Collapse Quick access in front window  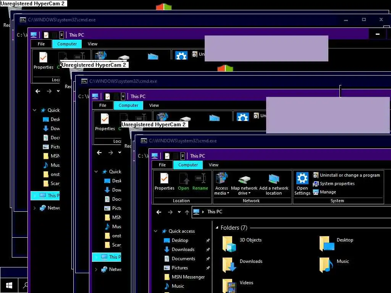pyautogui.click(x=156, y=231)
